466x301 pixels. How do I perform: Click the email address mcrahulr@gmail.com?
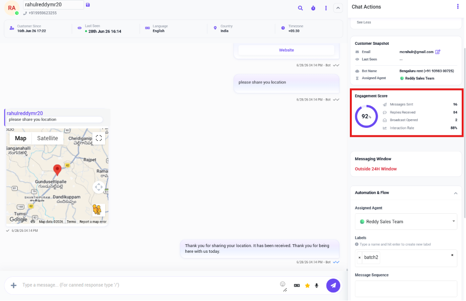(x=416, y=52)
